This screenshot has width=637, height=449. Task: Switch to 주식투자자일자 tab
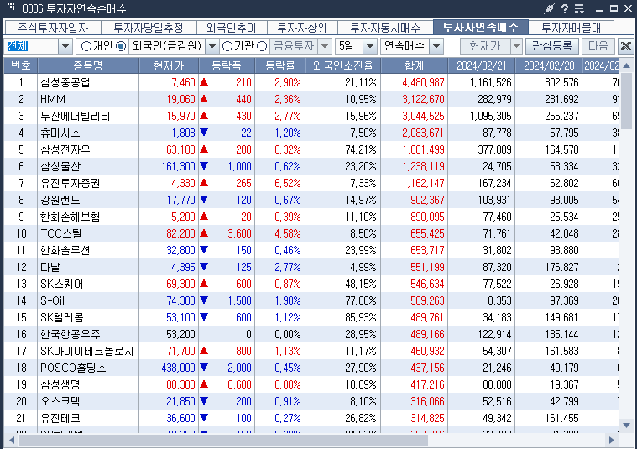53,28
